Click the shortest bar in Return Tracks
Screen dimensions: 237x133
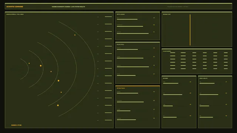pyautogui.click(x=123, y=111)
